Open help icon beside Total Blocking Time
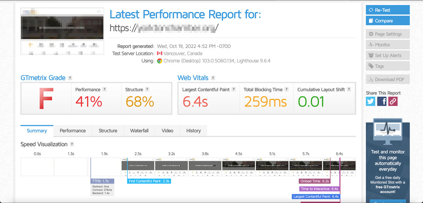The height and width of the screenshot is (203, 423). coord(287,90)
